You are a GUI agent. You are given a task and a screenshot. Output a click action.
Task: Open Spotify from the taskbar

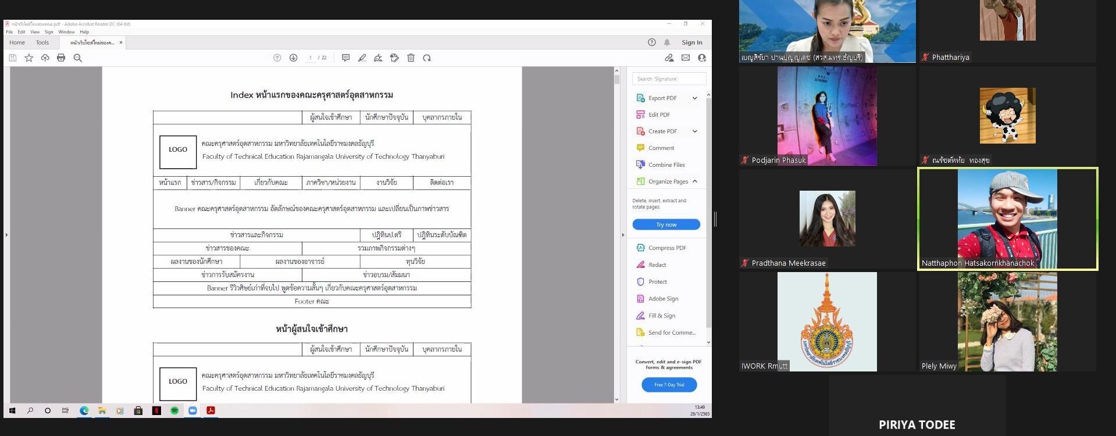click(174, 410)
